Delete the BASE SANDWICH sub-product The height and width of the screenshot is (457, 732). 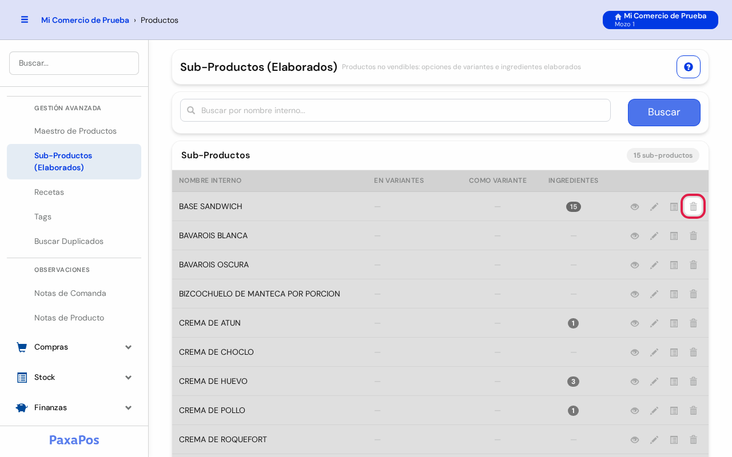pyautogui.click(x=693, y=206)
